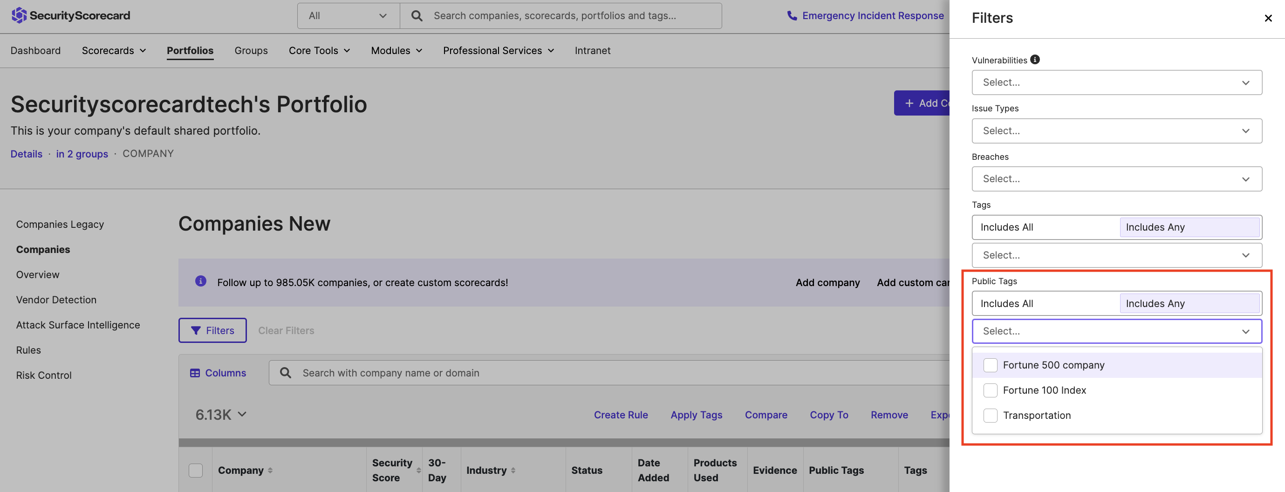Check the Fortune 500 company option
The height and width of the screenshot is (492, 1285).
(990, 365)
